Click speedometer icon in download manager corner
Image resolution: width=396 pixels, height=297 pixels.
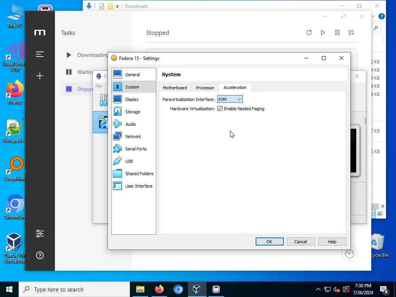point(350,254)
